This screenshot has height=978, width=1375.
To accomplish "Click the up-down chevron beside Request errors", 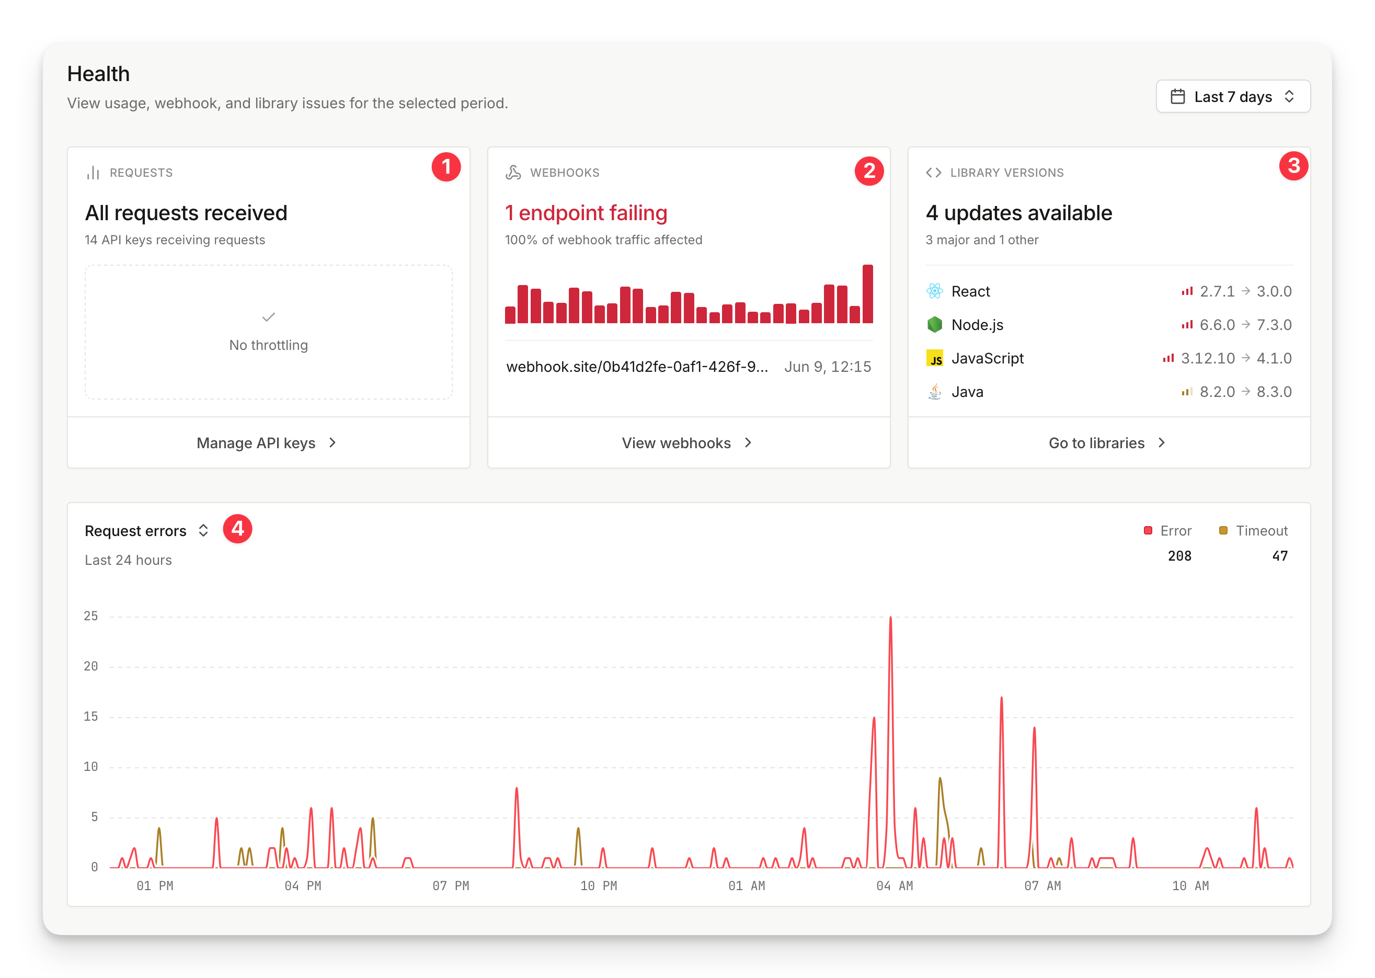I will tap(203, 530).
